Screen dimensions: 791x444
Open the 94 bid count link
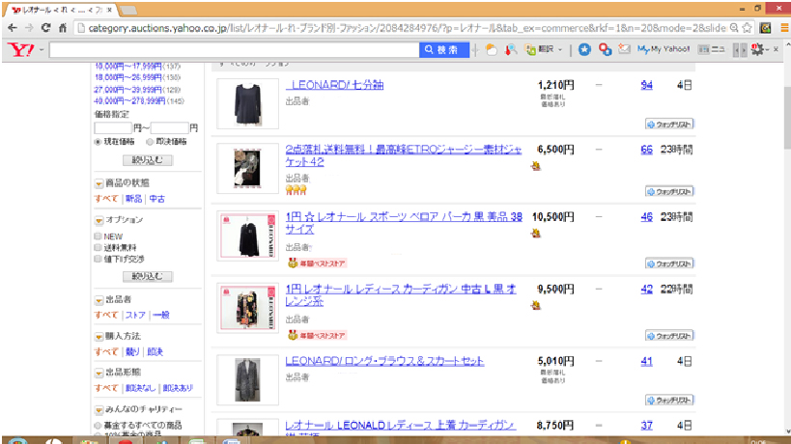click(647, 85)
